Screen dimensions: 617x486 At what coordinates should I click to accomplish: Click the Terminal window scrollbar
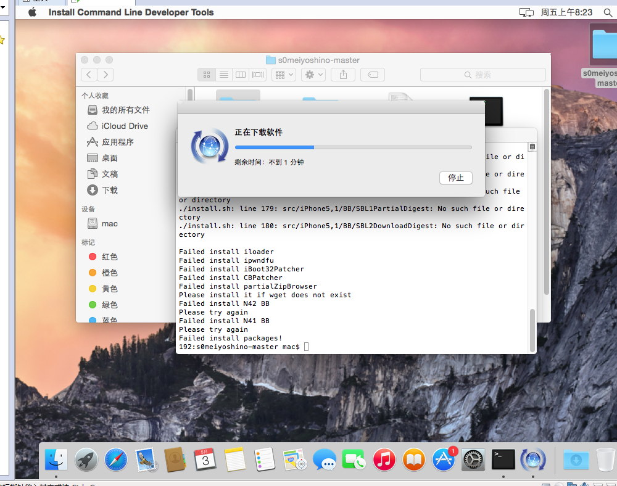(532, 331)
